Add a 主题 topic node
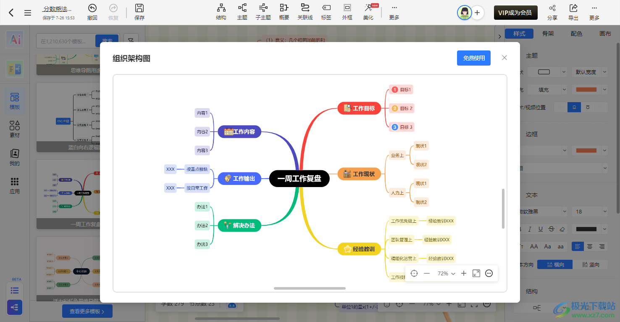 (242, 12)
